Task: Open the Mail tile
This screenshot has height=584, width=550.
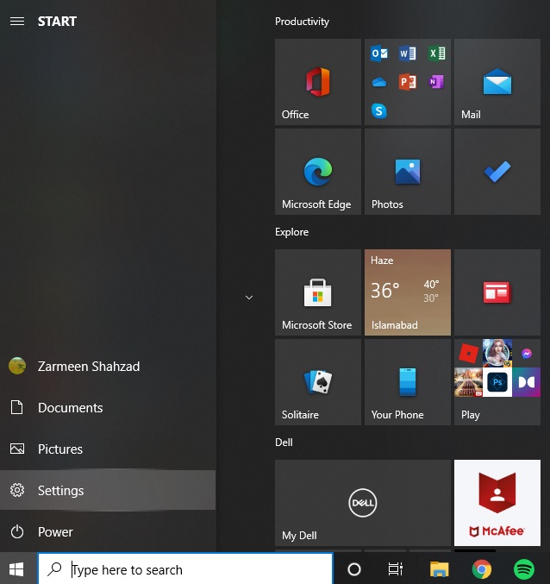Action: (497, 82)
